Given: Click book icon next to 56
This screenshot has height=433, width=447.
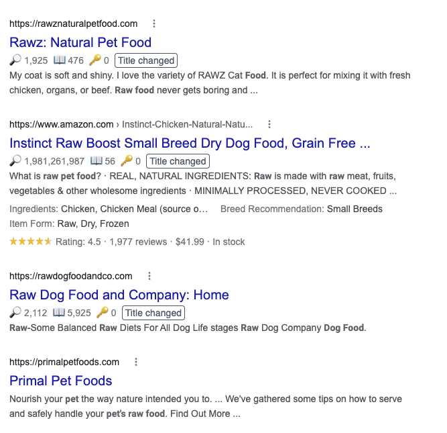Looking at the screenshot, I should pyautogui.click(x=96, y=161).
